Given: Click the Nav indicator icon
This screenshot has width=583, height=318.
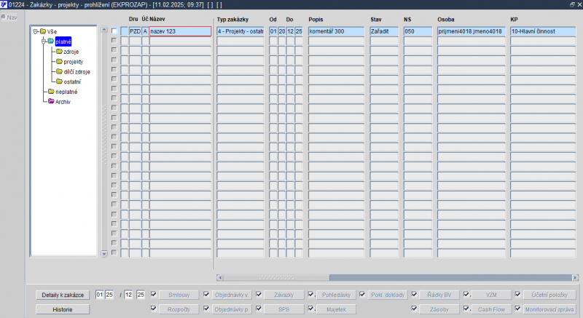Looking at the screenshot, I should pos(4,17).
